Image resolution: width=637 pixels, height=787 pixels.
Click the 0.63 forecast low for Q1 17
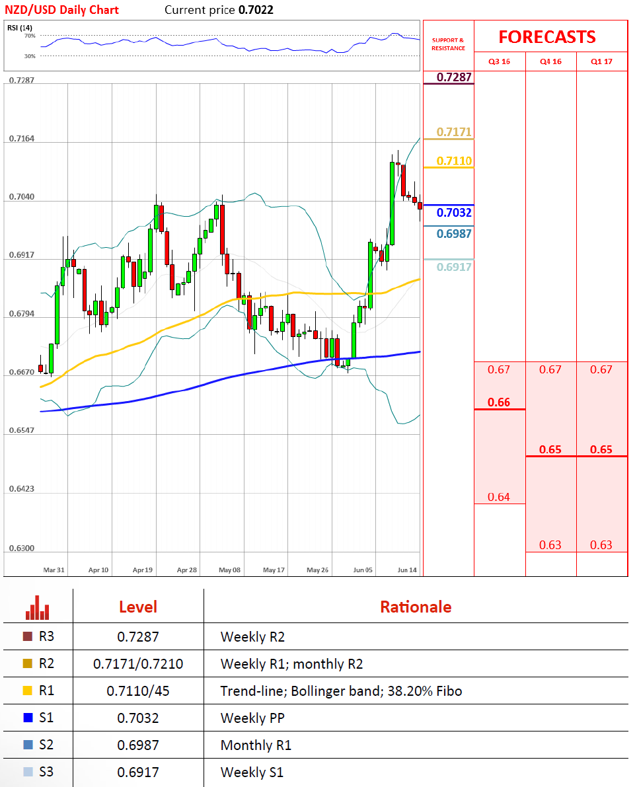601,545
